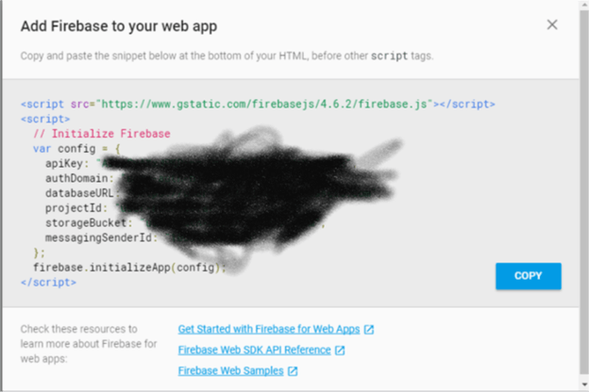Click the COPY button
The image size is (589, 392).
click(528, 276)
